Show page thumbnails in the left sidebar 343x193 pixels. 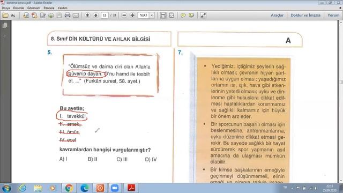[x=5, y=25]
